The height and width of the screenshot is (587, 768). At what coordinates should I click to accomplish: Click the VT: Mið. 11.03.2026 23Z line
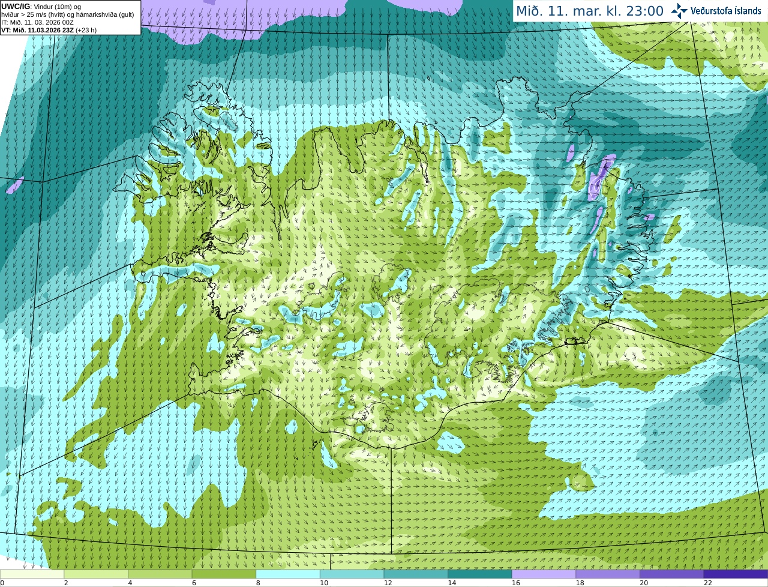[49, 30]
